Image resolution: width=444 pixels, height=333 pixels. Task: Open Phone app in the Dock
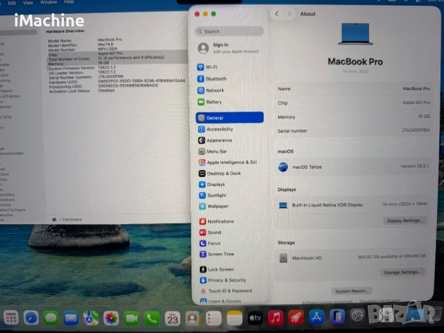pyautogui.click(x=152, y=319)
